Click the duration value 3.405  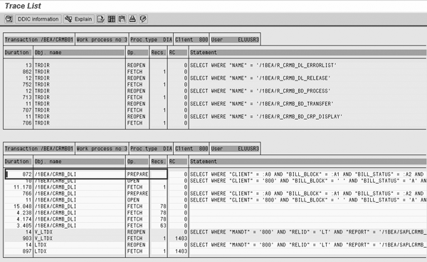pos(24,226)
